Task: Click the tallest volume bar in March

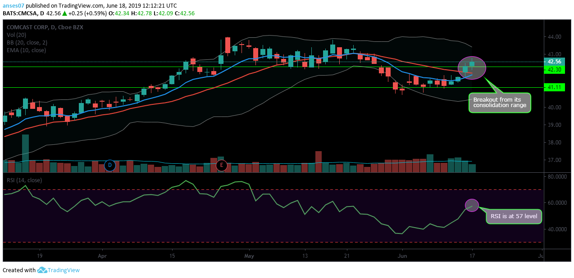Action: (25, 153)
